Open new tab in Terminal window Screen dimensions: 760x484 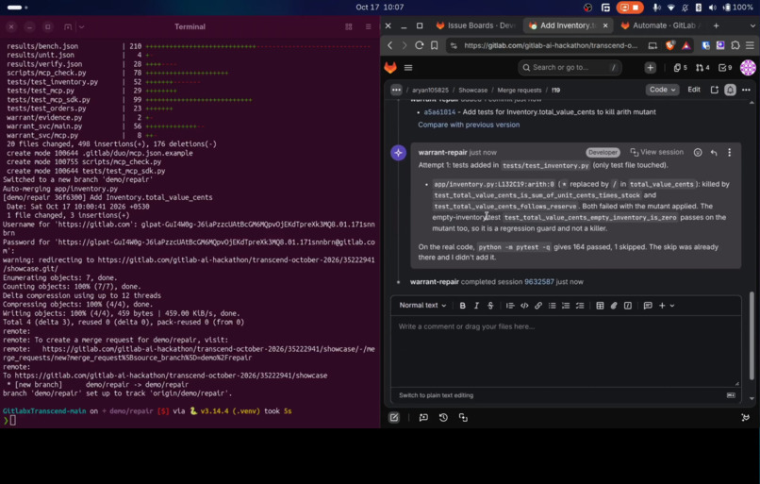coord(68,26)
